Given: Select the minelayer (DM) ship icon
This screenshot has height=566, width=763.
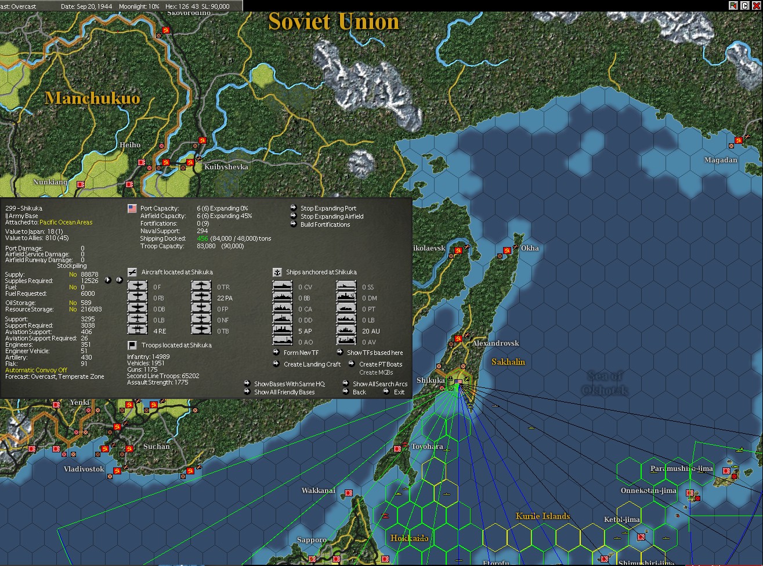Looking at the screenshot, I should [346, 297].
